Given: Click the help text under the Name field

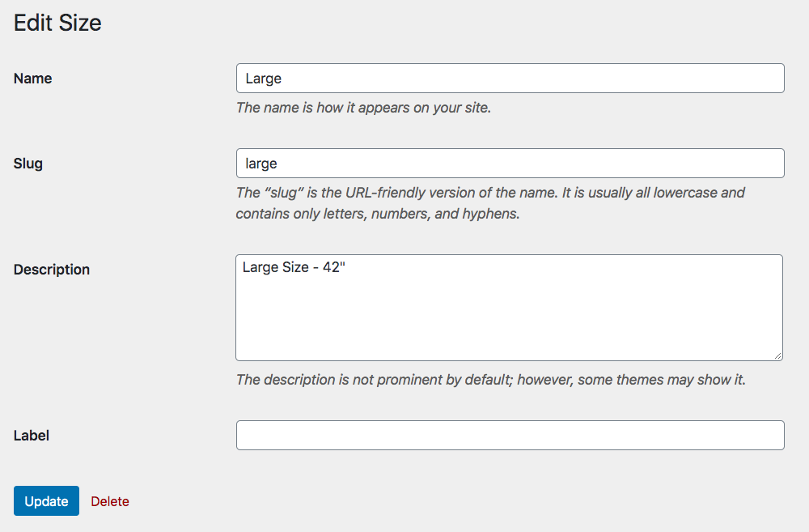Looking at the screenshot, I should [x=363, y=107].
